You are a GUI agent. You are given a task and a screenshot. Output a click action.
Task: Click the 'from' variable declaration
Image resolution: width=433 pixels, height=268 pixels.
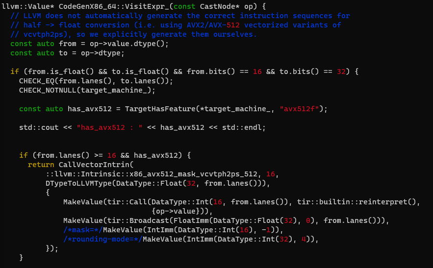point(68,44)
